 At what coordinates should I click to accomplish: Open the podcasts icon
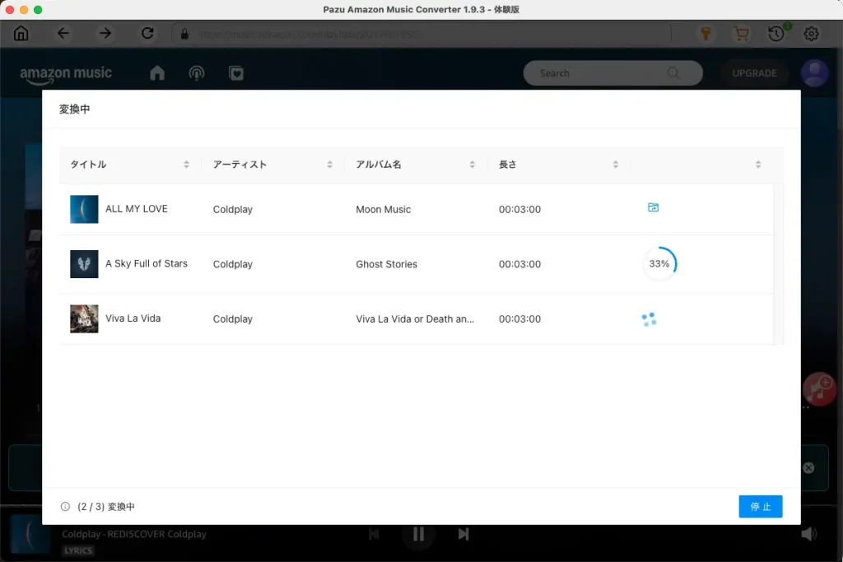[x=196, y=72]
